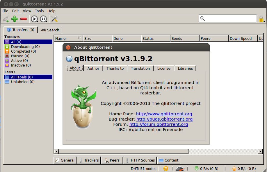Select the Unlabeled (0) entry
The width and height of the screenshot is (267, 172).
28,82
